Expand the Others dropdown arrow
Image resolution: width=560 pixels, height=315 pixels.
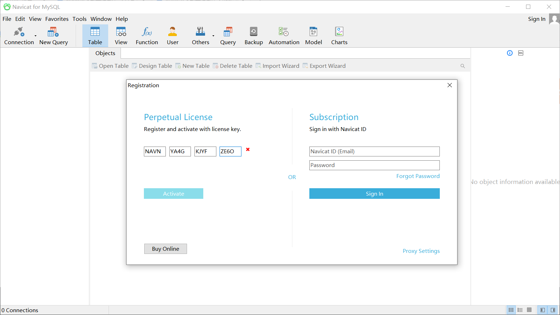[x=213, y=36]
